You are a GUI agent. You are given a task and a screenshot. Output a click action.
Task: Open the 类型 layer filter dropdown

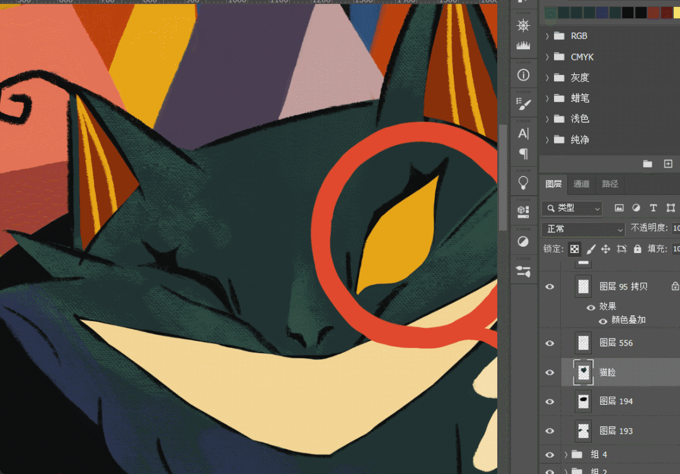[572, 208]
